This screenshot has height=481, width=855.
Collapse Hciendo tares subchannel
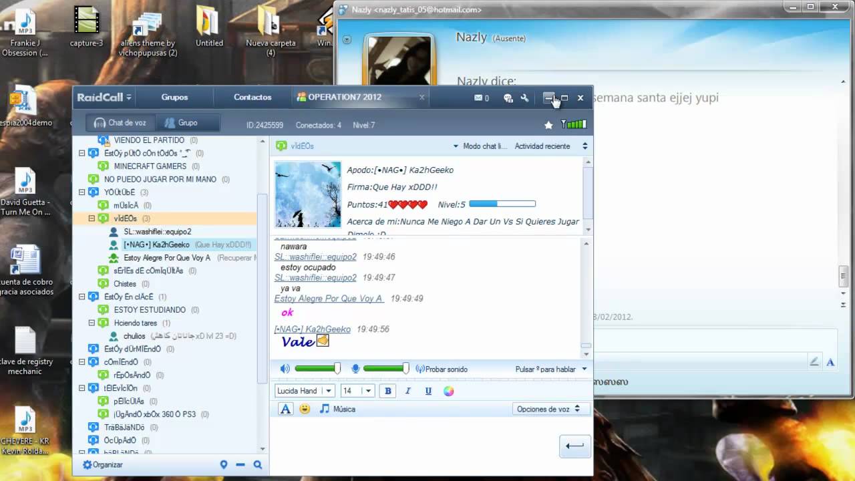(92, 323)
